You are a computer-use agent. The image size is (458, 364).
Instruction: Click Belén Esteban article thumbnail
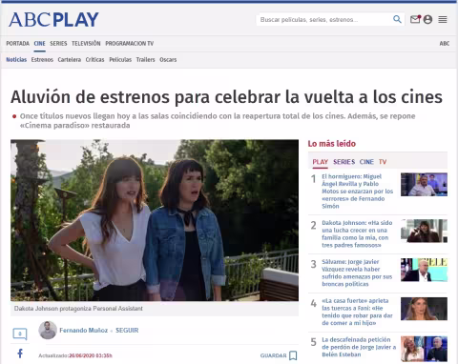(424, 349)
